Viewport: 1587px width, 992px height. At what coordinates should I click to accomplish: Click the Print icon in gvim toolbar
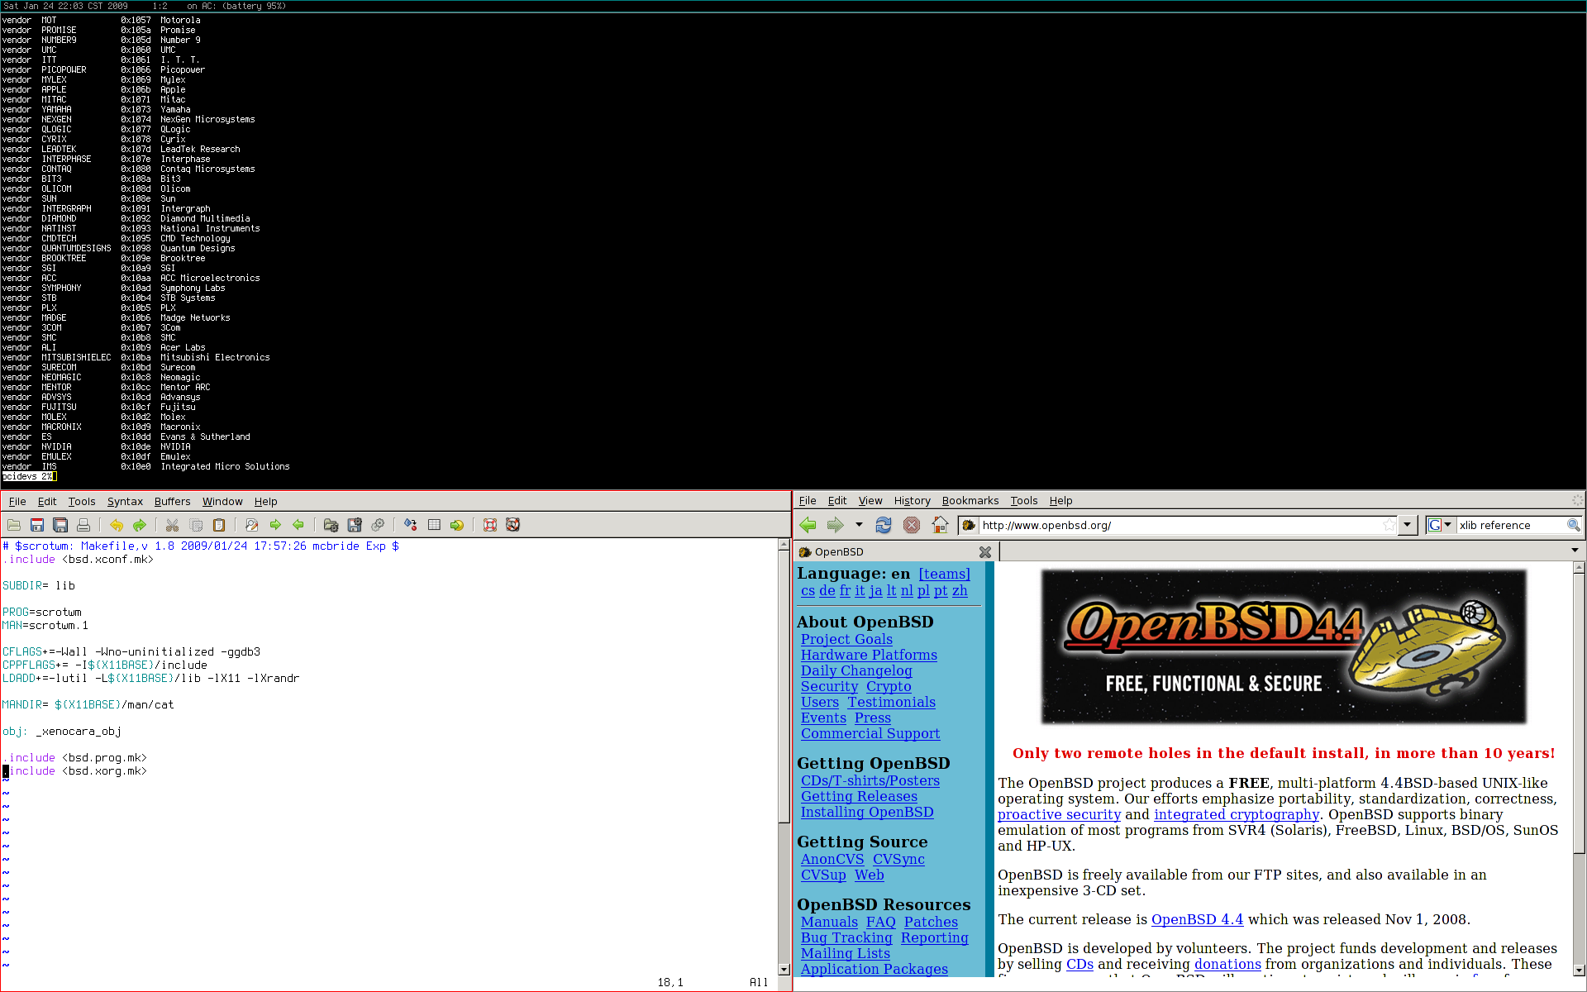click(83, 525)
